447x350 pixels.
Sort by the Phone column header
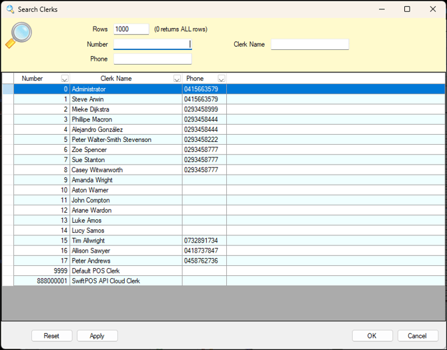click(x=195, y=79)
